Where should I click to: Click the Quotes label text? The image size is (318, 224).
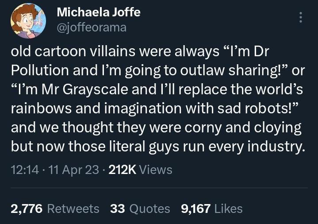tap(149, 209)
